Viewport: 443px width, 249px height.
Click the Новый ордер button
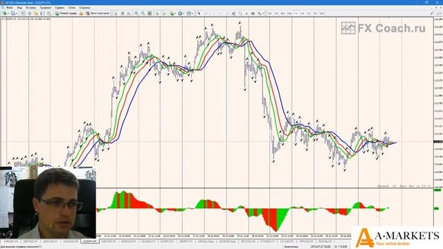click(x=66, y=13)
